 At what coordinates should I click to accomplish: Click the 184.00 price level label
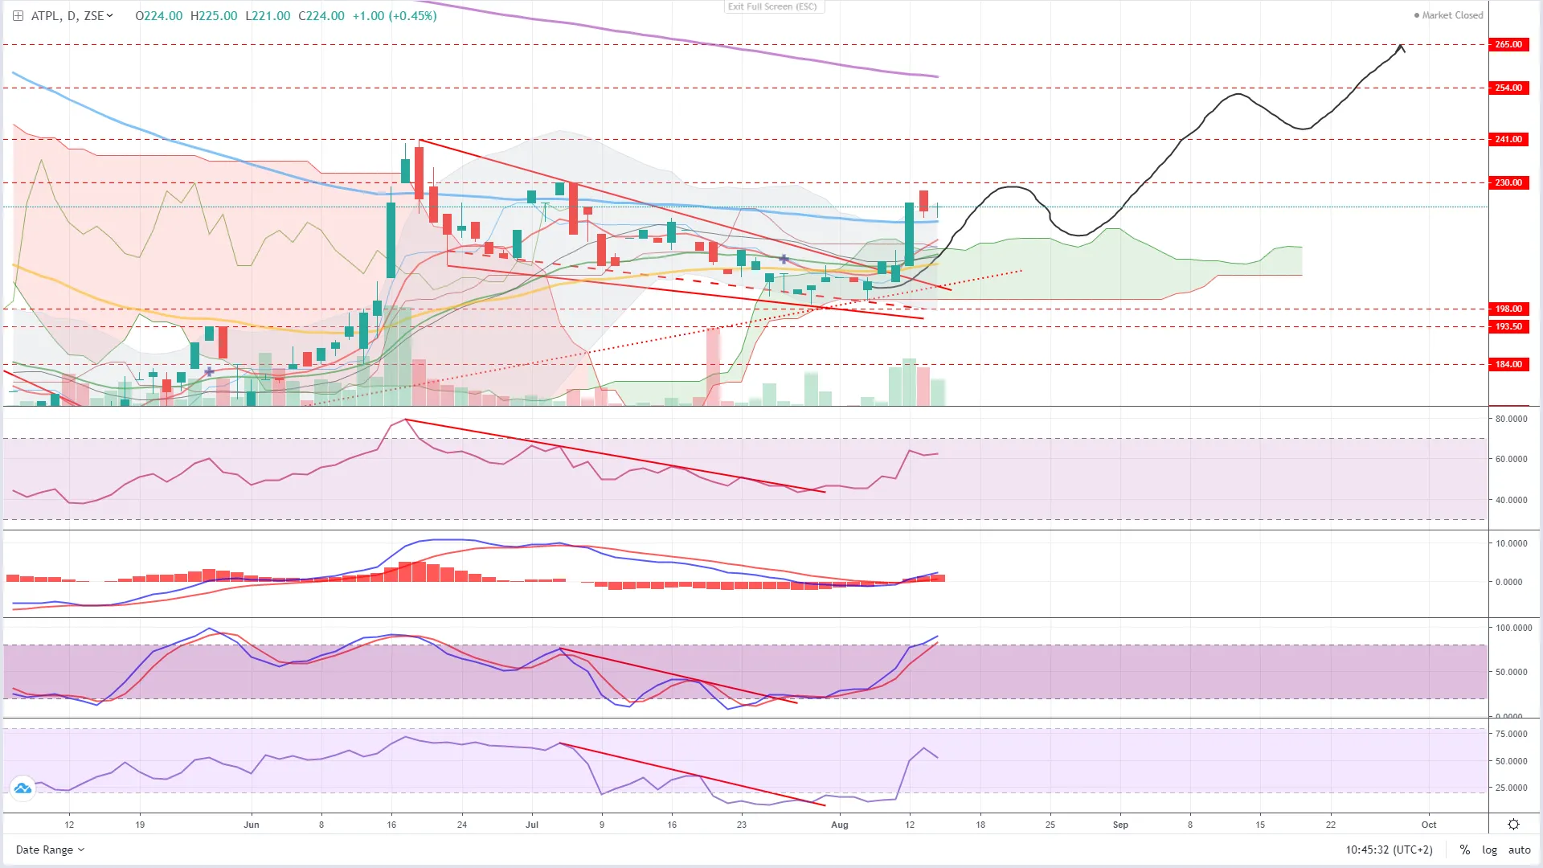(x=1508, y=364)
